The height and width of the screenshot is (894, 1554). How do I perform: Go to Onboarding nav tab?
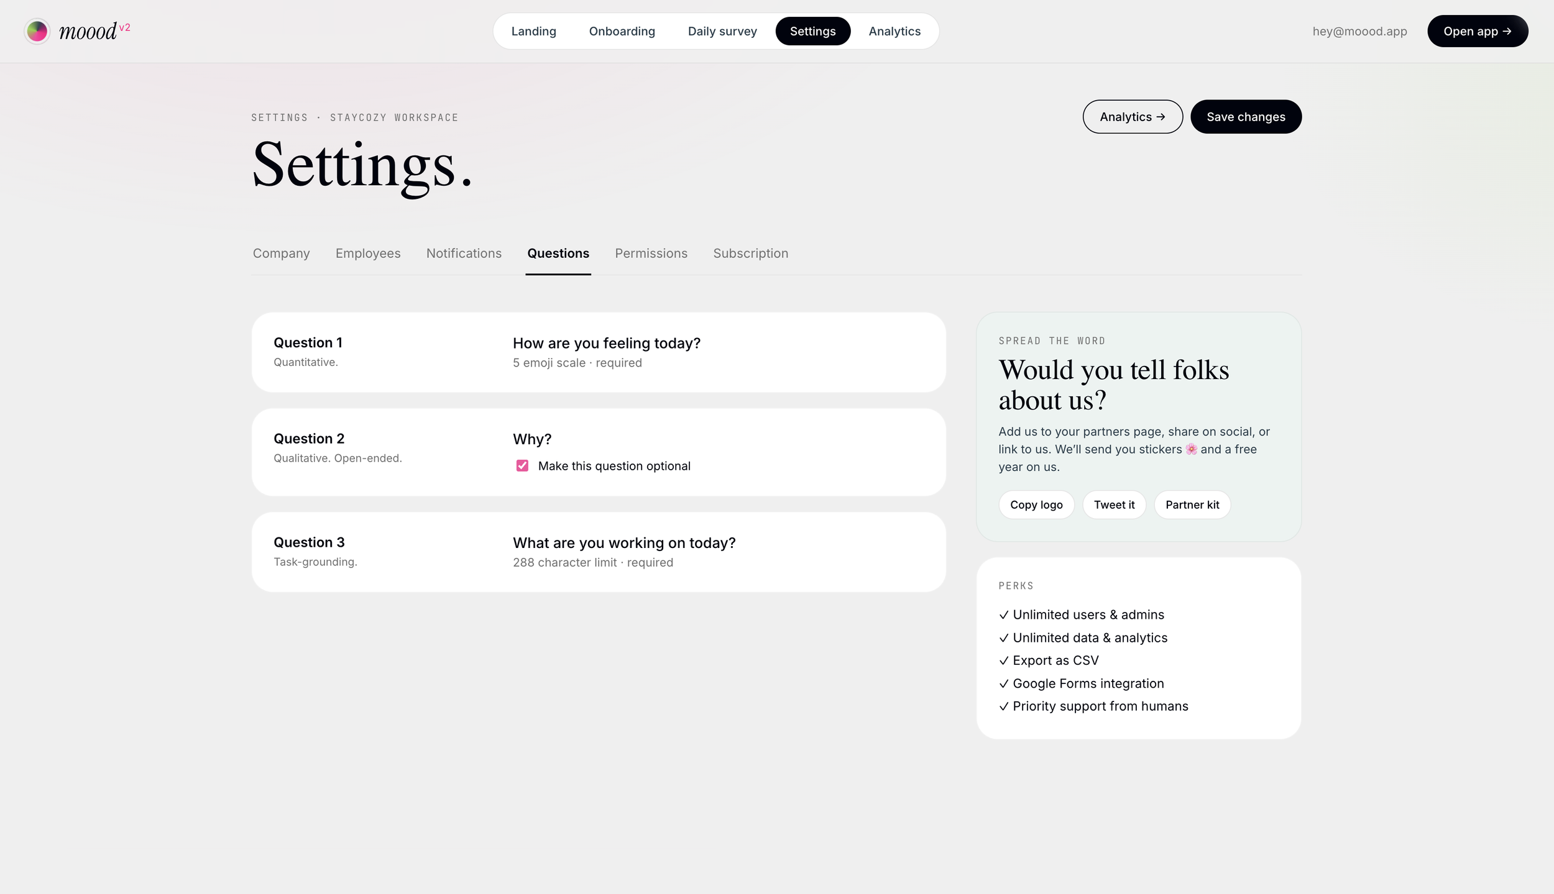622,31
